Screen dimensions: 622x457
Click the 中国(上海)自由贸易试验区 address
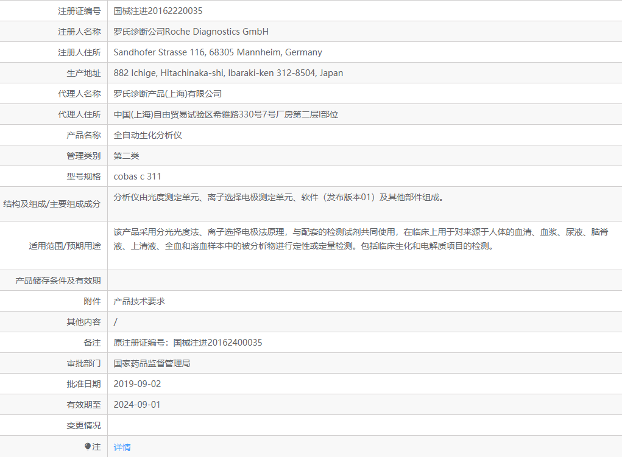226,114
